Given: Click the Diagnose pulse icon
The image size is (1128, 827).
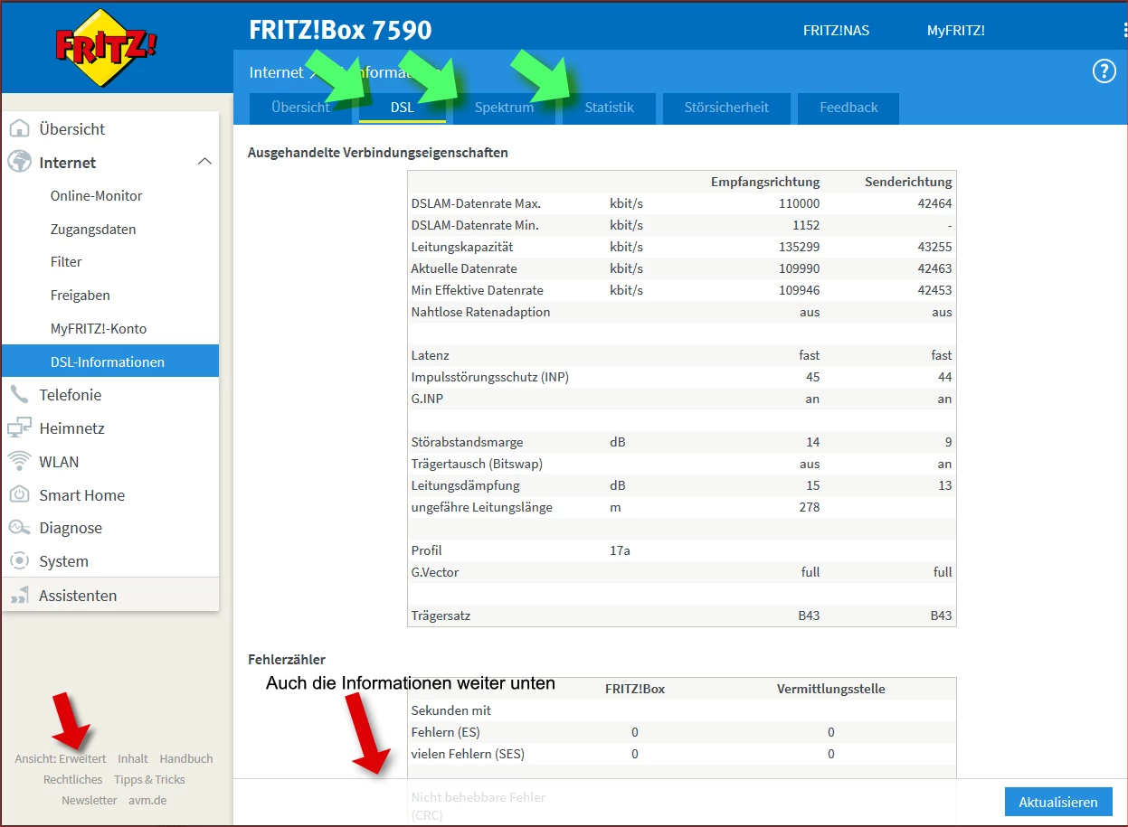Looking at the screenshot, I should pos(20,528).
